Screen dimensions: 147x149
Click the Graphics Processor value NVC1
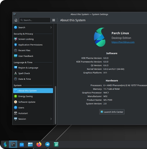[106, 93]
